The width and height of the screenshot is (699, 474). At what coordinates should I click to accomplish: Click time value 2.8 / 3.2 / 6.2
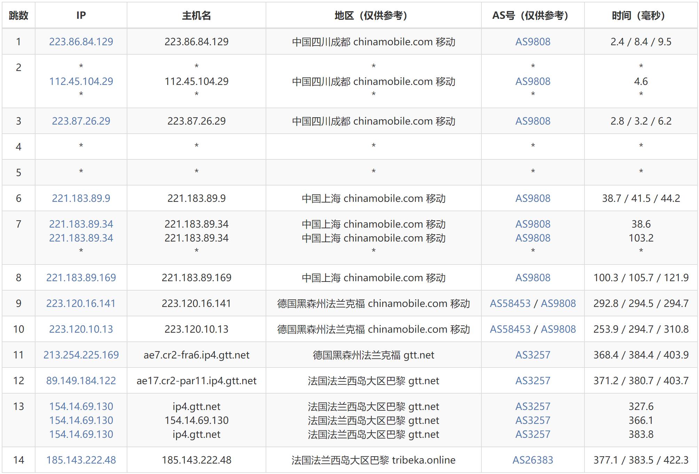(641, 121)
